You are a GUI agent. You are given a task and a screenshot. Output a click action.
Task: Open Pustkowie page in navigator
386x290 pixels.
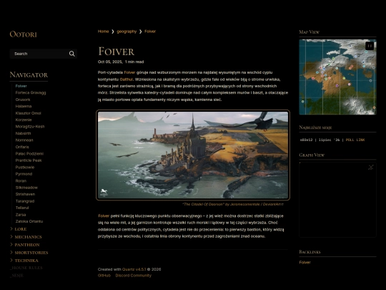25,167
